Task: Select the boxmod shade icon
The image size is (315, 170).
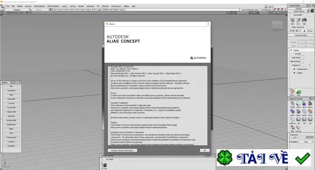Action: (x=298, y=128)
